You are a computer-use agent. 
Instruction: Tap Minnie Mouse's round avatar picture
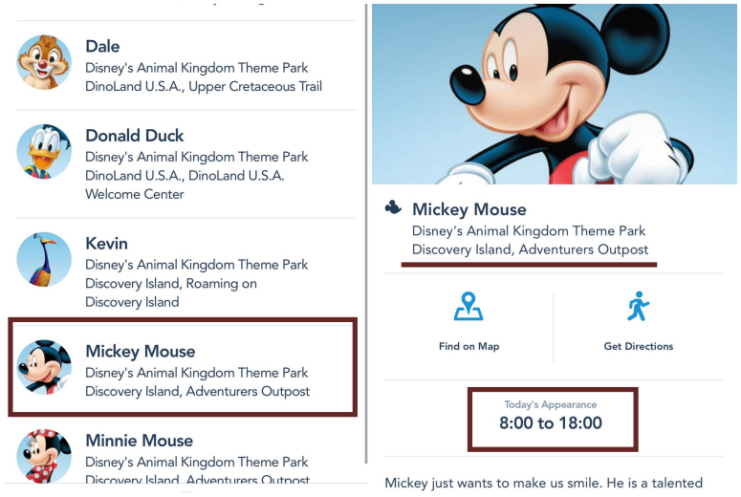(x=44, y=455)
